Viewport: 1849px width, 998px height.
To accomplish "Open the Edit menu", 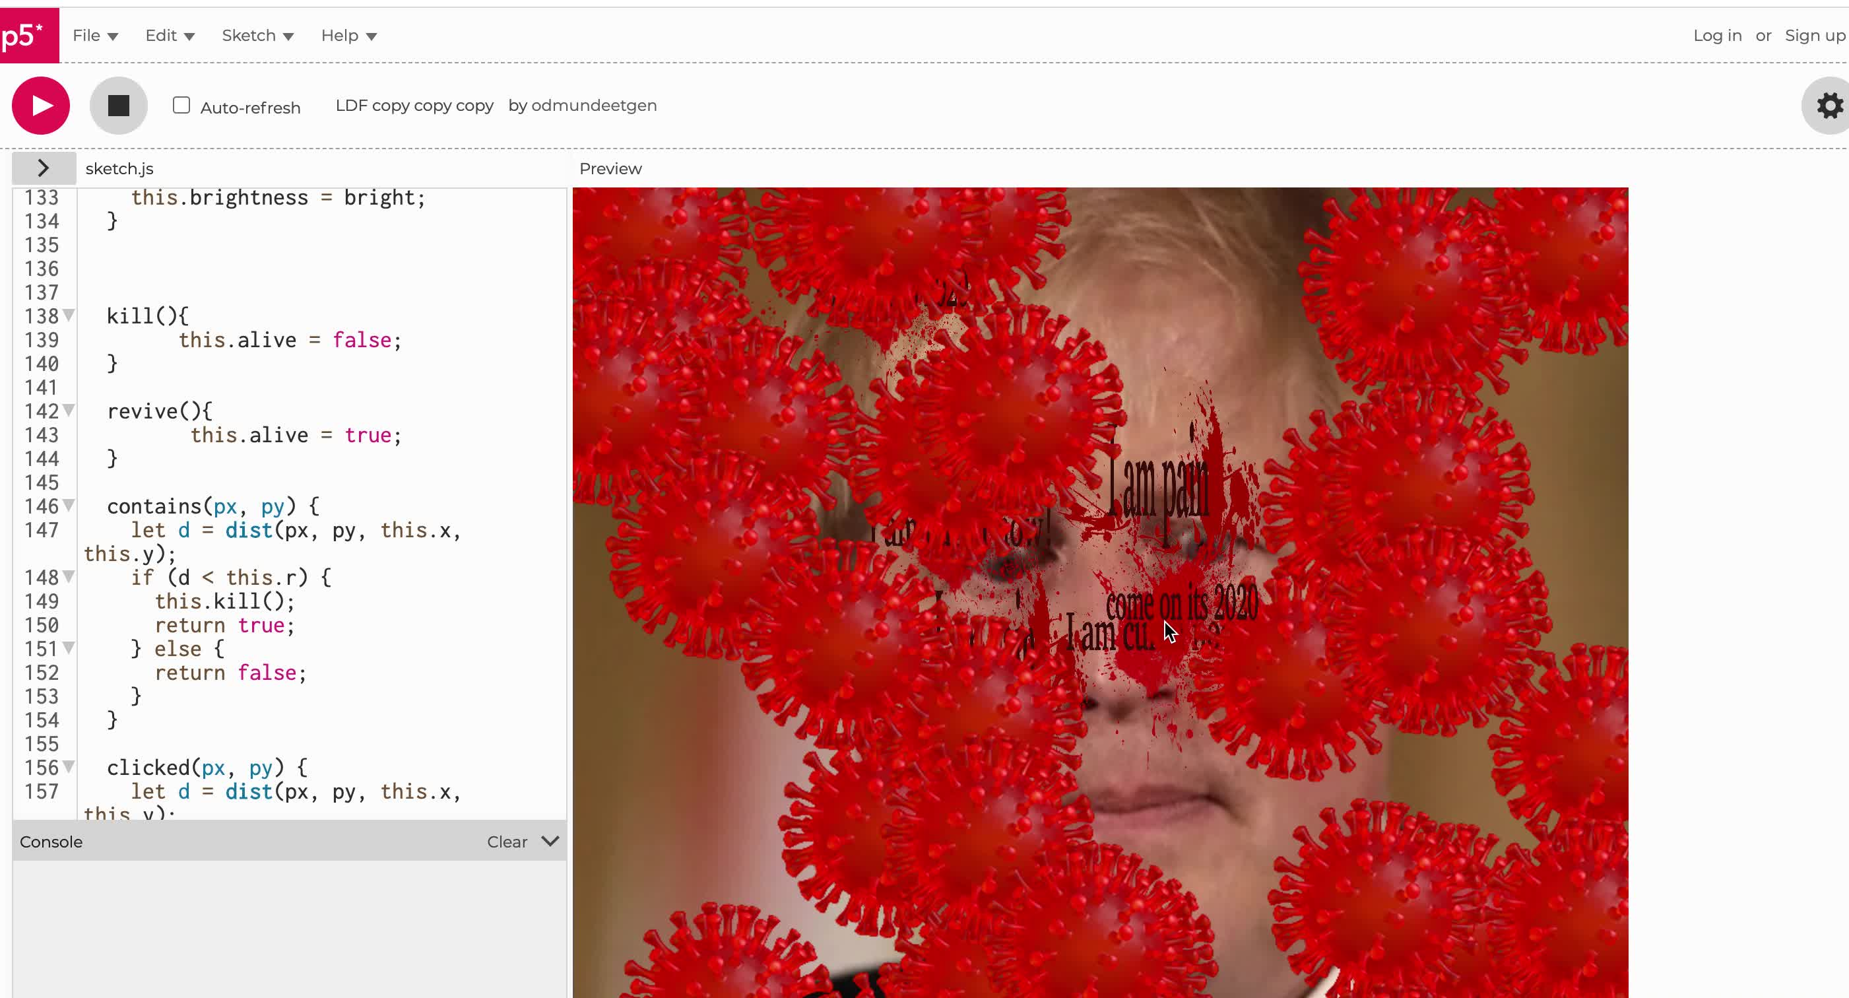I will pos(170,35).
